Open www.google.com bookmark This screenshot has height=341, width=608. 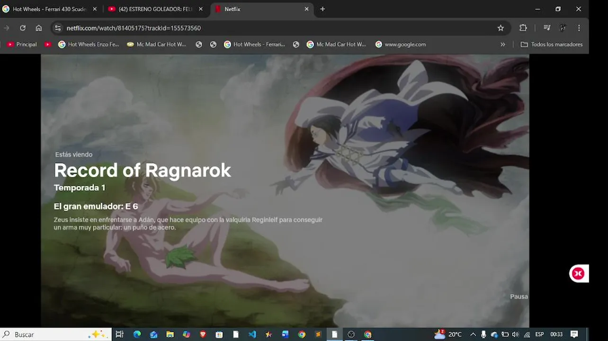(401, 44)
